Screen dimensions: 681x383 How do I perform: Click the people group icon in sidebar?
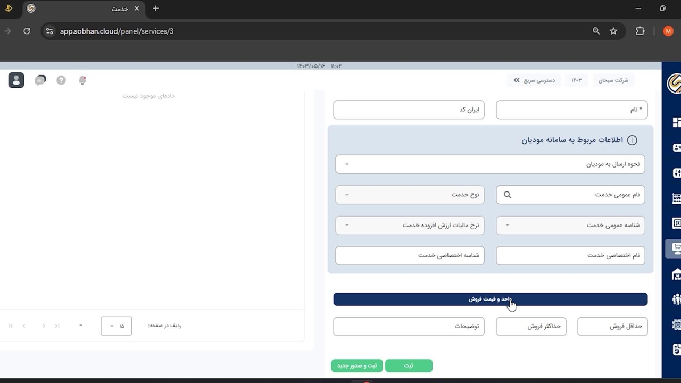[x=676, y=299]
